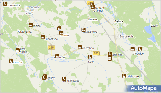Screen dimensions: 161x93
Task: Click the top church icon at Jasienica
Action: tap(110, 54)
